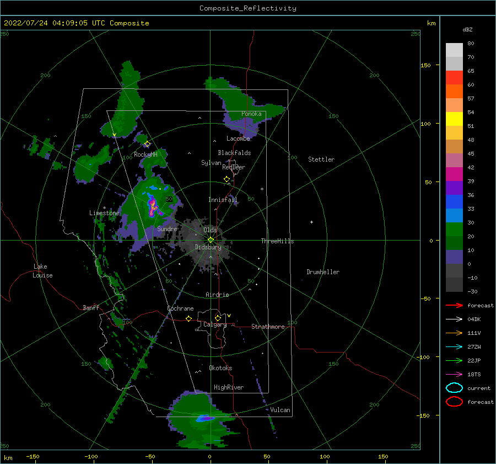This screenshot has height=464, width=496.
Task: Click the Innisfail label
Action: pyautogui.click(x=223, y=200)
